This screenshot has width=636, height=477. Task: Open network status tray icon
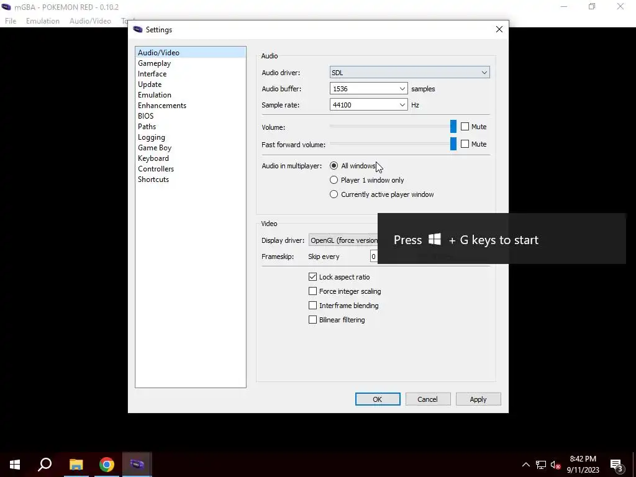point(541,465)
